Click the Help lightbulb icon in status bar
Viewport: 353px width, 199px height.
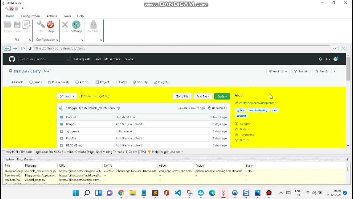coord(149,152)
